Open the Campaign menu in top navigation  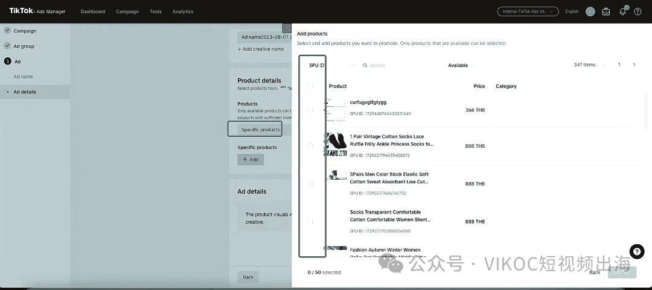pos(127,11)
